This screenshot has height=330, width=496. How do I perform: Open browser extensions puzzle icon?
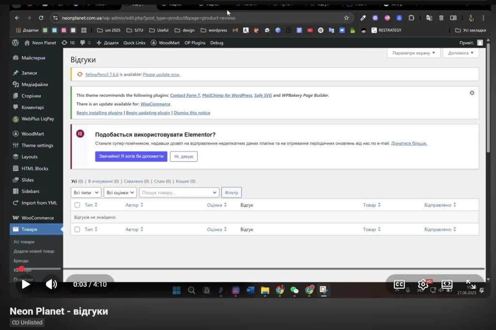(x=411, y=18)
